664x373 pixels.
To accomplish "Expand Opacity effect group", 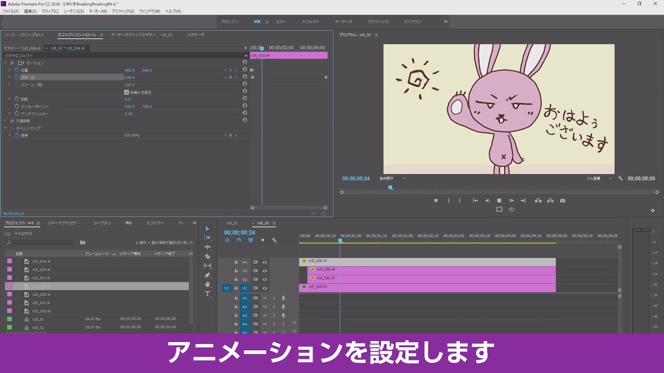I will (x=6, y=121).
